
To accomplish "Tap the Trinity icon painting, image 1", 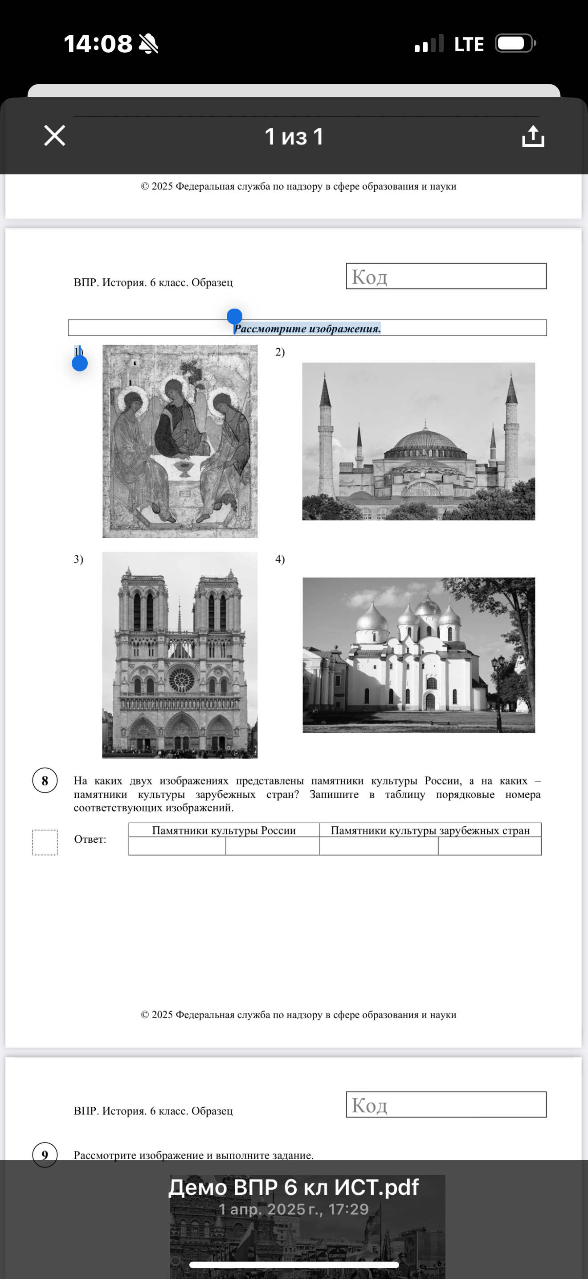I will point(180,441).
